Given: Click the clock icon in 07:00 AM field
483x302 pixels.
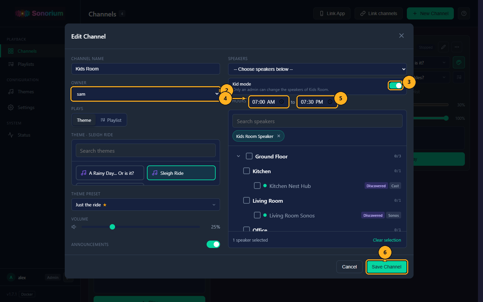Looking at the screenshot, I should coord(282,102).
